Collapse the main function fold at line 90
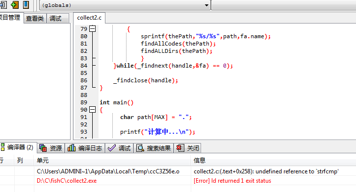This screenshot has width=356, height=192. [x=92, y=110]
